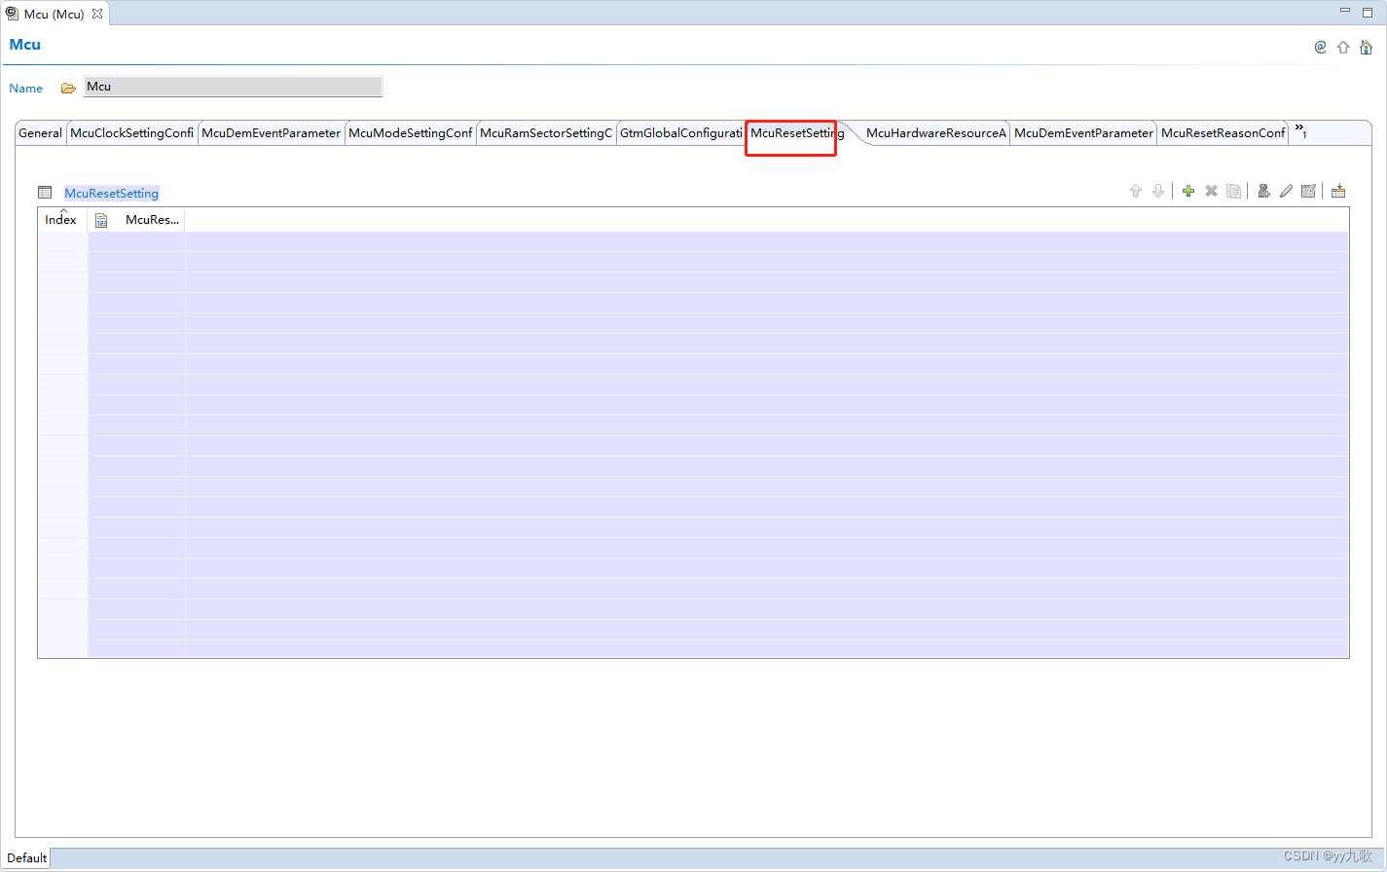Viewport: 1387px width, 872px height.
Task: Minimize the editor pane
Action: coord(1345,11)
